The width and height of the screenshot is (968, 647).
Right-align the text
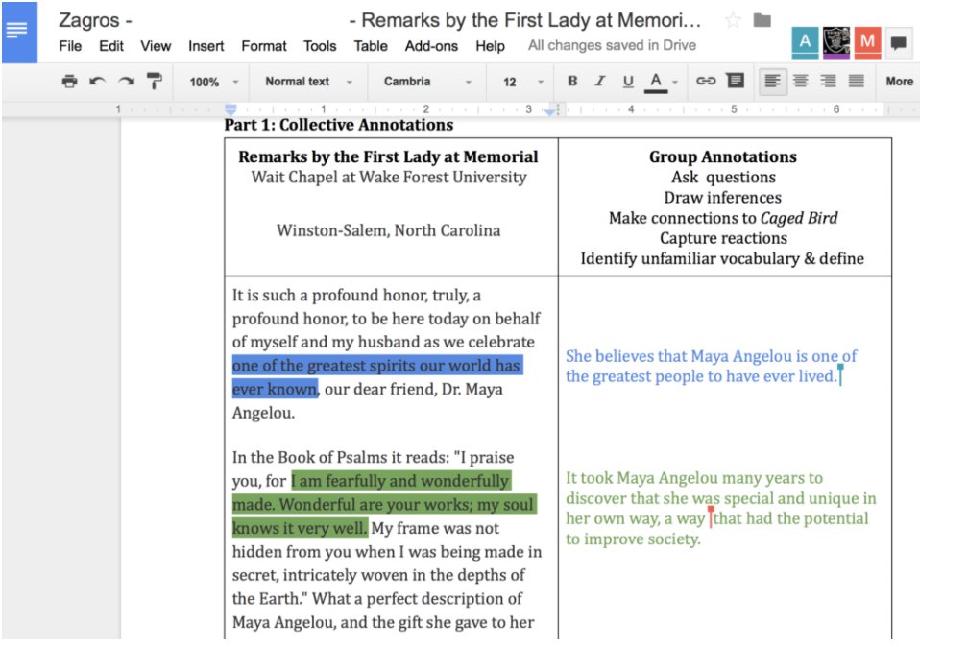tap(828, 81)
